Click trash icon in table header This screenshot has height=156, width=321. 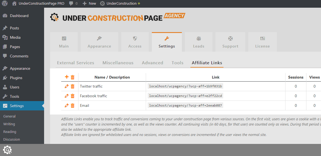pyautogui.click(x=72, y=77)
